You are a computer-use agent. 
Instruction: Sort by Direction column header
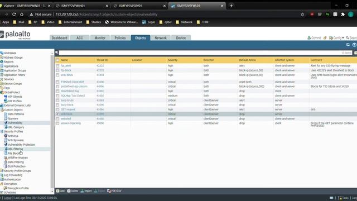tap(209, 60)
